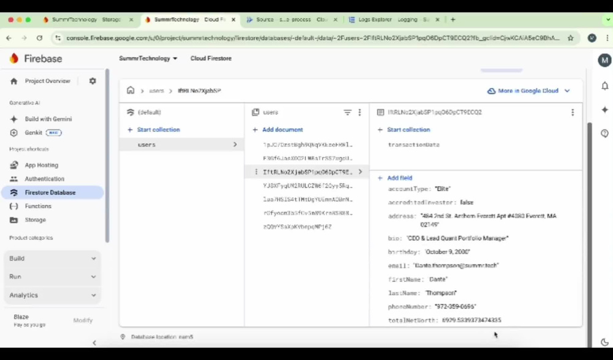Click Start collection under (default)
The width and height of the screenshot is (613, 360).
pyautogui.click(x=154, y=130)
